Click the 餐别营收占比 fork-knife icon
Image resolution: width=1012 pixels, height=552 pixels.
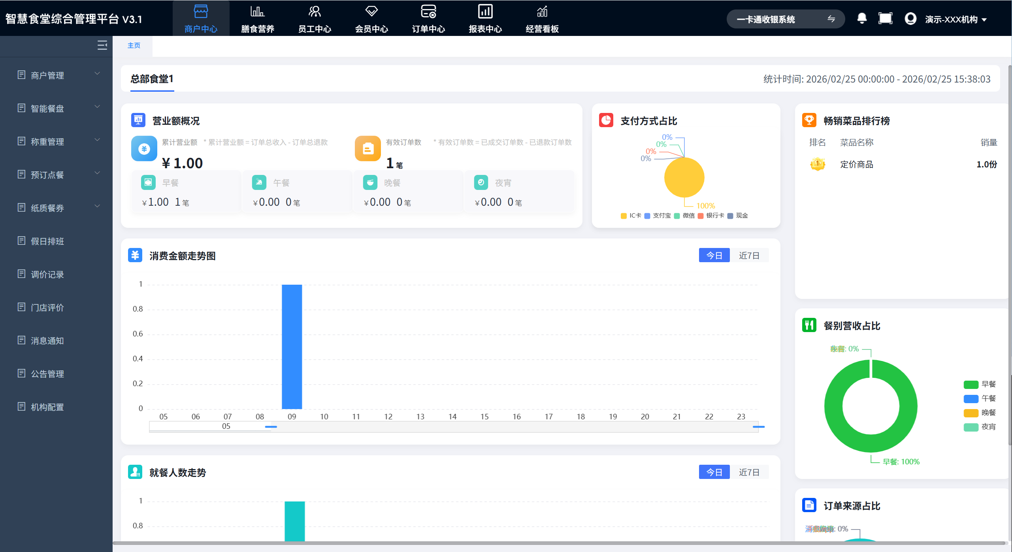click(809, 325)
